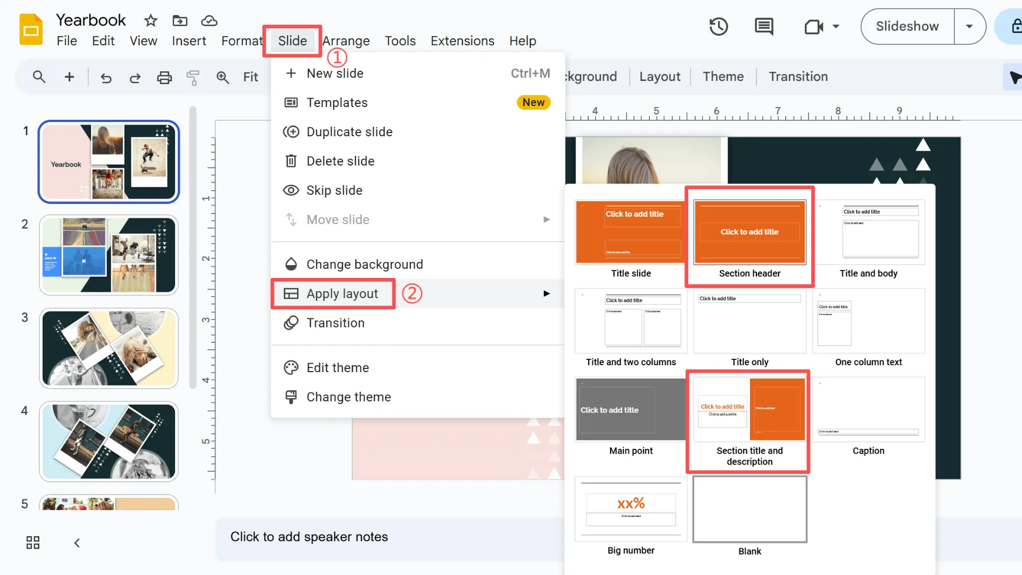Expand the Slideshow dropdown arrow

(x=969, y=27)
